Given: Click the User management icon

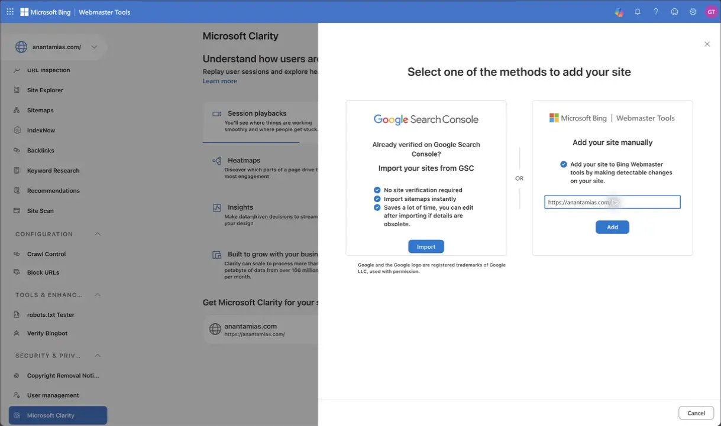Looking at the screenshot, I should [17, 395].
